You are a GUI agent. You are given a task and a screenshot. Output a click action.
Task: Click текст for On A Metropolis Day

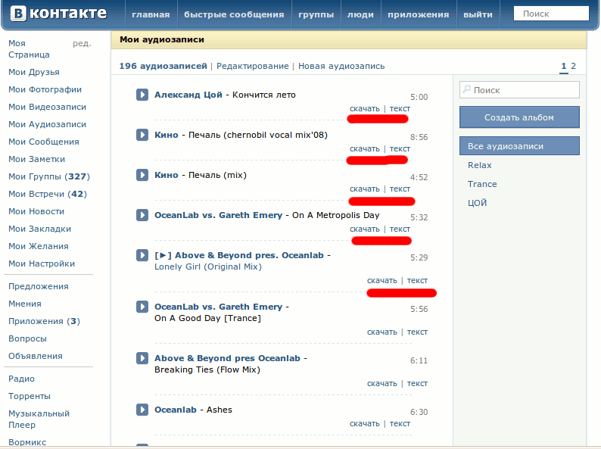(x=400, y=229)
